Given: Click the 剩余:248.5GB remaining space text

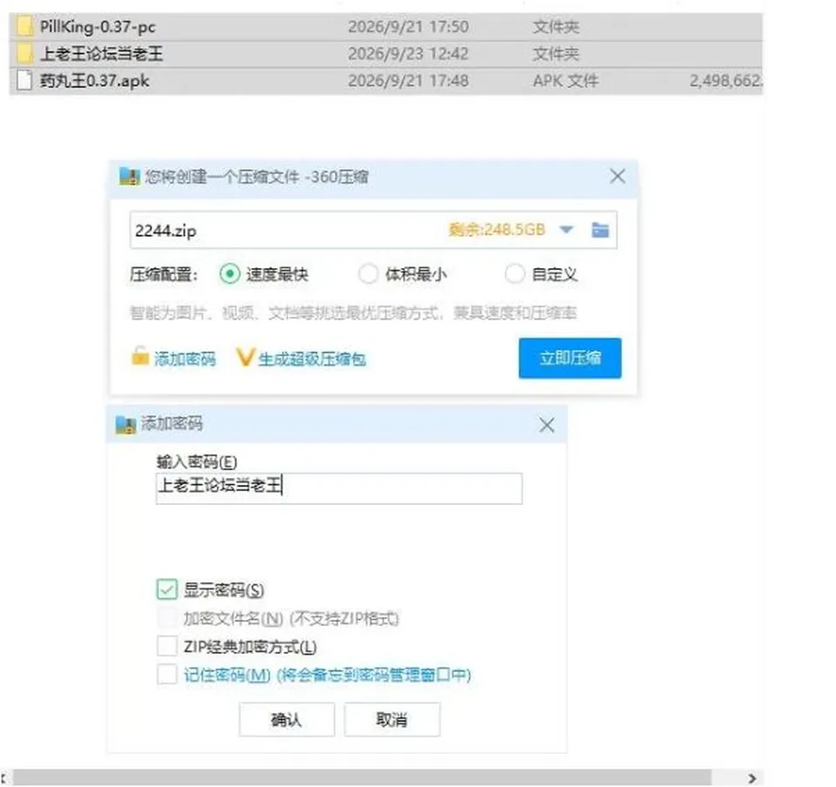Looking at the screenshot, I should coord(497,230).
